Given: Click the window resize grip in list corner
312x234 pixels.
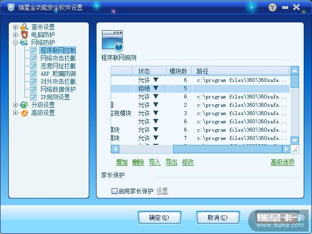Looking at the screenshot, I should (x=294, y=149).
